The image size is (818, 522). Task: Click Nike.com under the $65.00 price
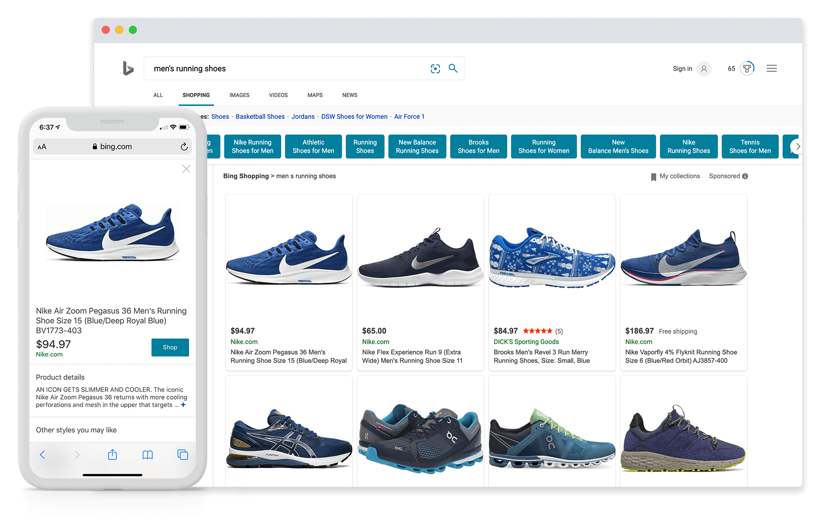tap(376, 342)
